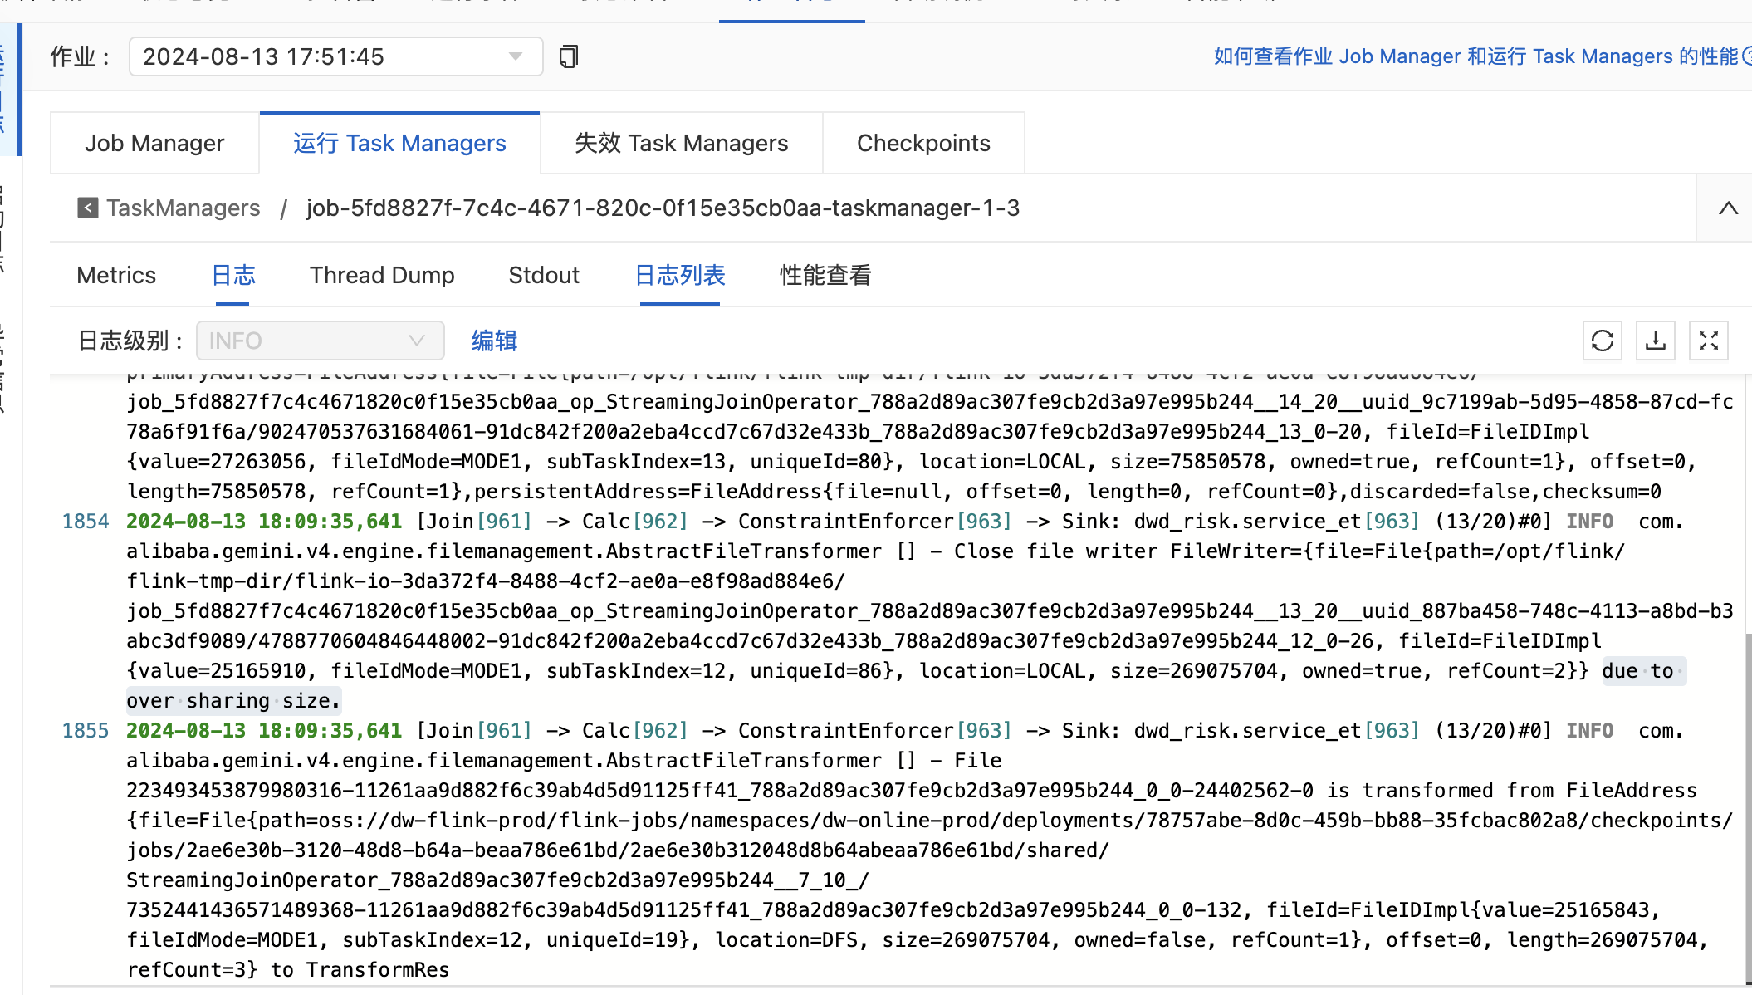Open the INFO log level dropdown
1752x995 pixels.
tap(320, 341)
